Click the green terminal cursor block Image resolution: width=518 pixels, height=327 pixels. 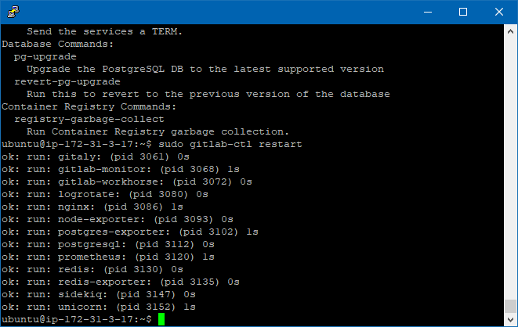pyautogui.click(x=161, y=320)
